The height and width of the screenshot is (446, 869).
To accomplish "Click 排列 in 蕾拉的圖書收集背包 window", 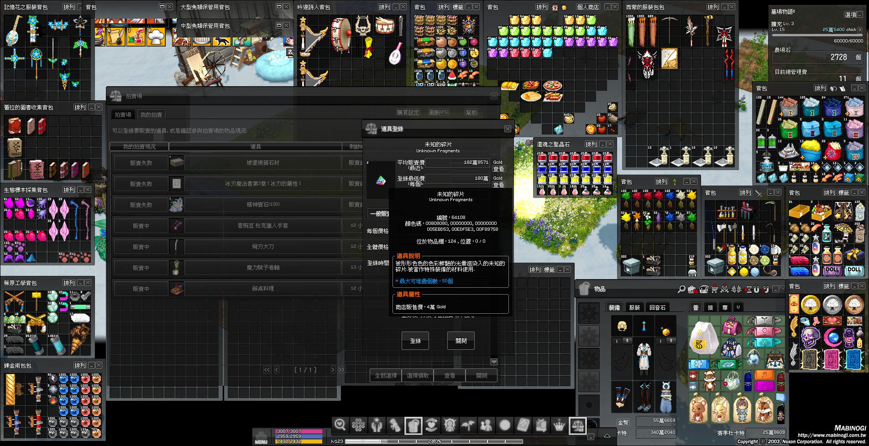I will 80,107.
